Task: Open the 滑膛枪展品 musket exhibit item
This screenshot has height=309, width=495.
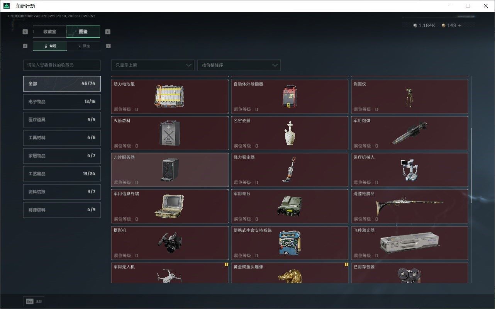Action: coord(410,206)
